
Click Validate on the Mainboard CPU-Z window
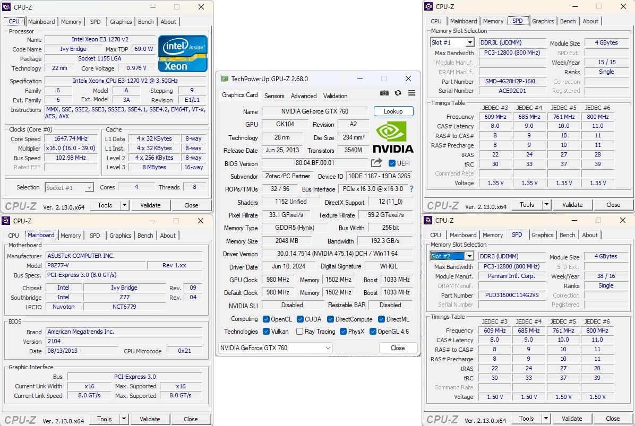tap(150, 419)
